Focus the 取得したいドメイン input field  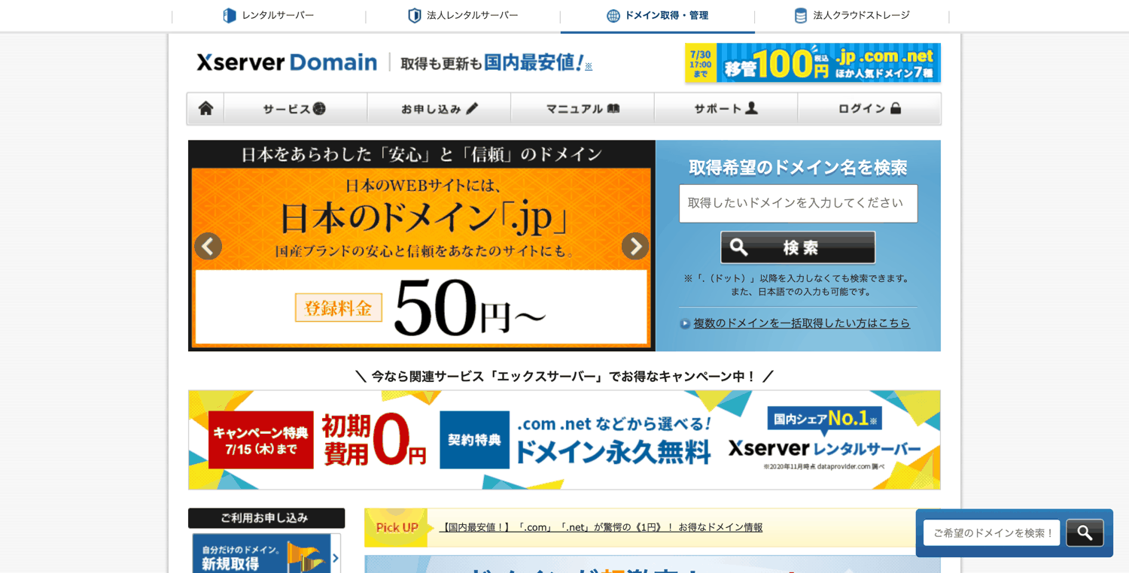pyautogui.click(x=798, y=203)
